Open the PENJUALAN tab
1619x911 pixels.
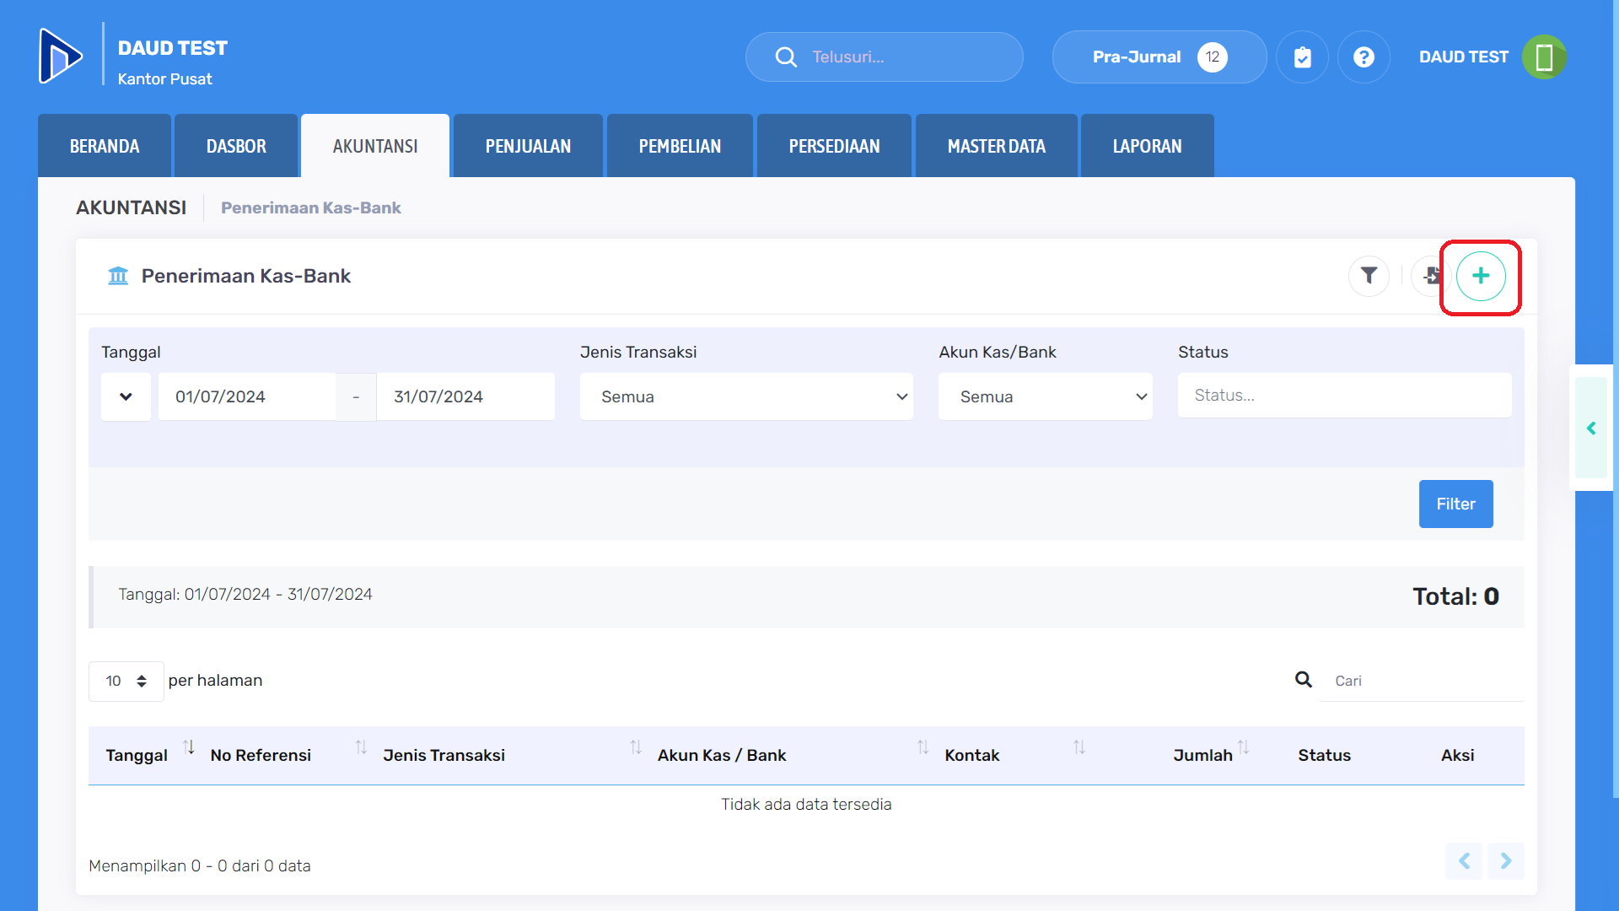[528, 146]
